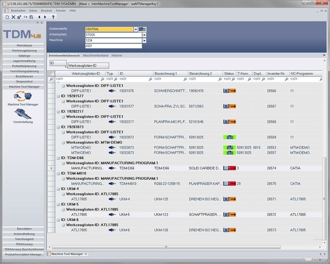
Task: Collapse the ID: TDM-D66 group
Action: pyautogui.click(x=58, y=158)
